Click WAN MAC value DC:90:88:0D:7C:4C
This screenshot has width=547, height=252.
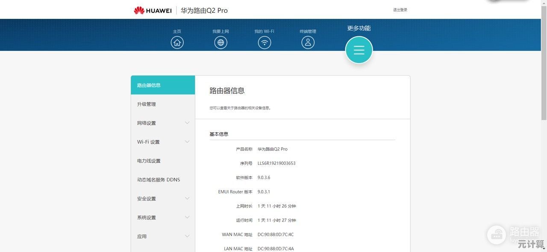(276, 234)
